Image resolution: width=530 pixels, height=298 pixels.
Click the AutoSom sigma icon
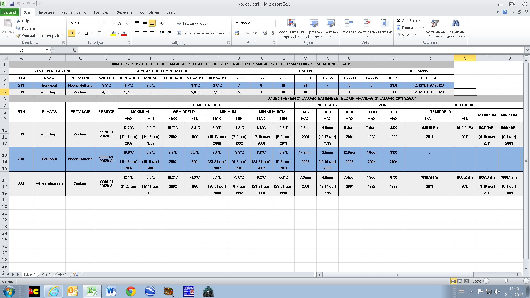[398, 20]
